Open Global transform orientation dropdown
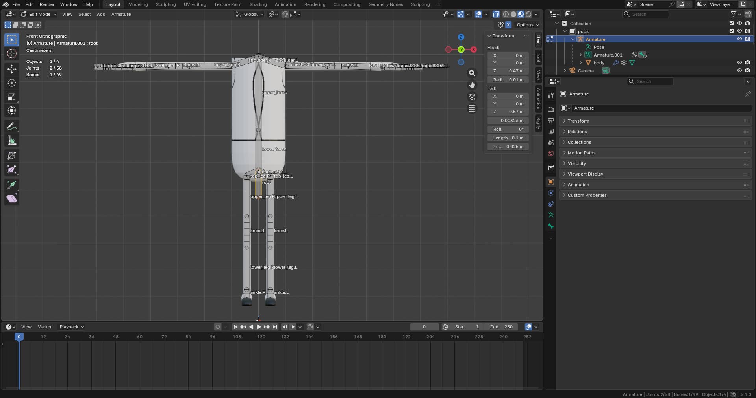 250,14
